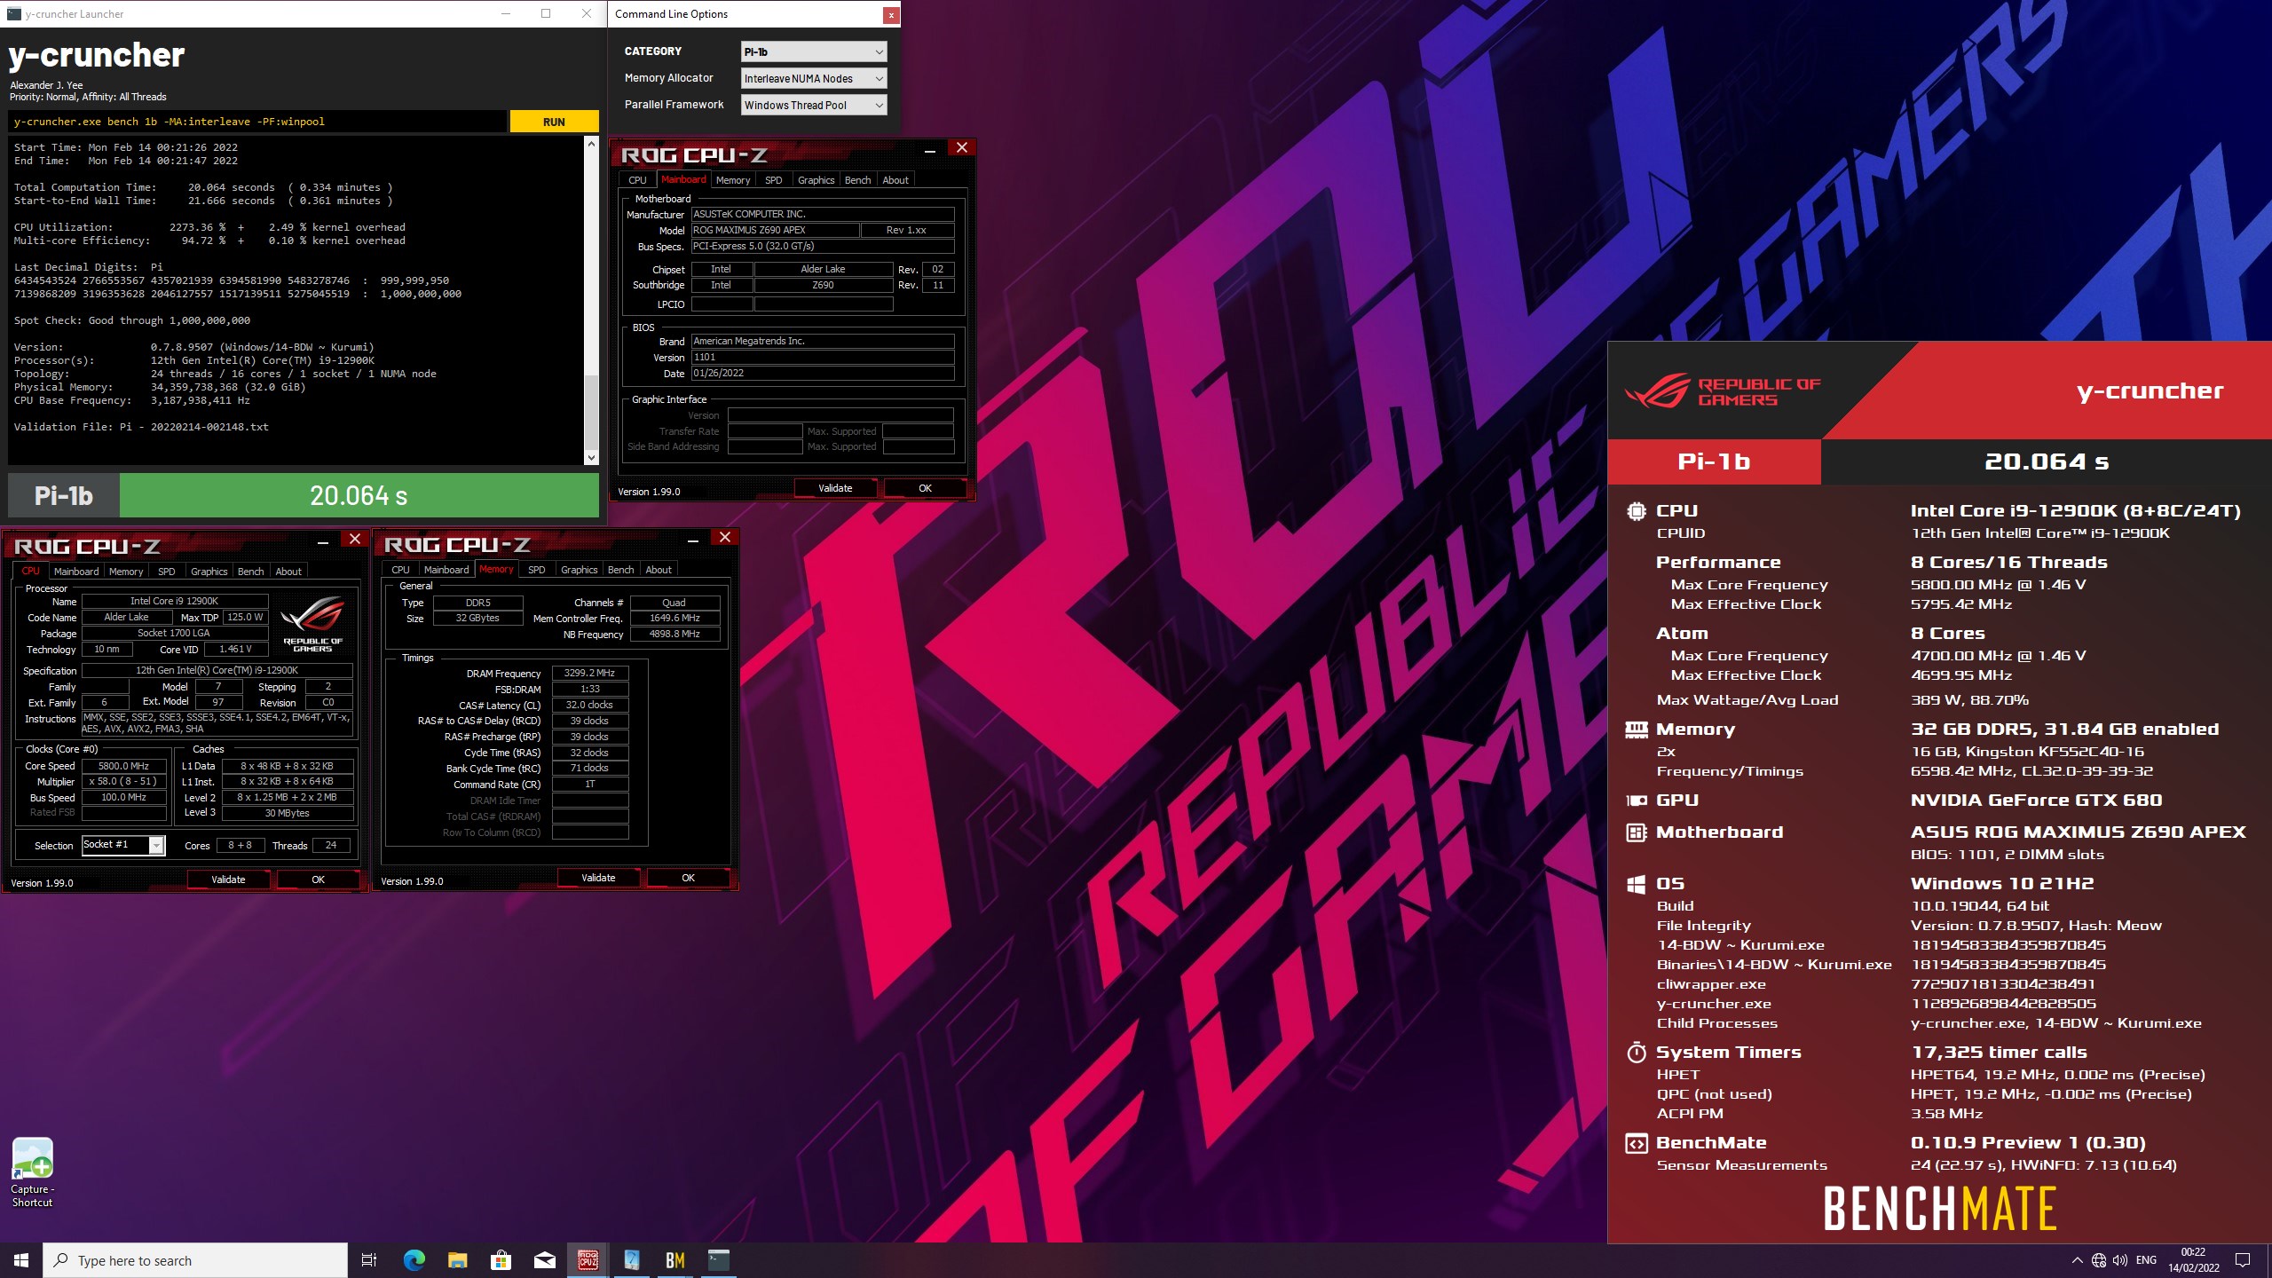Click CPU chip icon in BenchMate panel
This screenshot has height=1278, width=2272.
[1636, 511]
